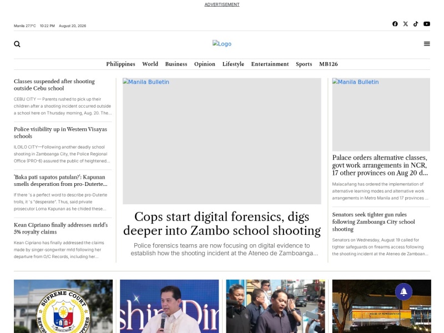Open the street crowd of men thumbnail
The width and height of the screenshot is (444, 333).
(275, 306)
